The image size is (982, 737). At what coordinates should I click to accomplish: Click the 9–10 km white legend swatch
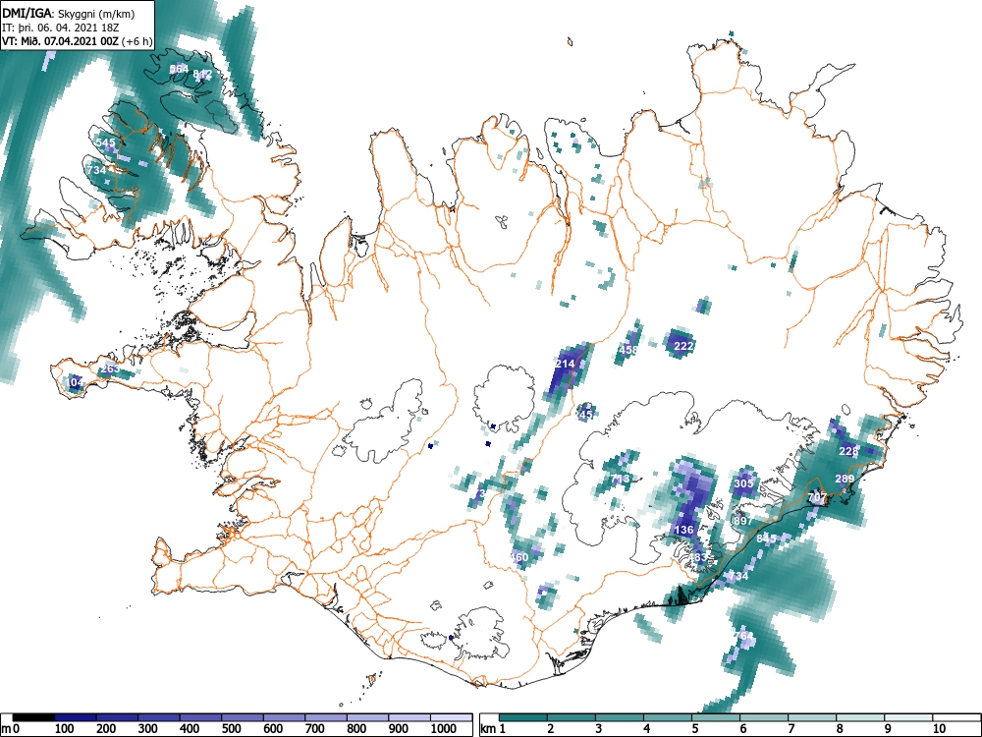click(908, 717)
